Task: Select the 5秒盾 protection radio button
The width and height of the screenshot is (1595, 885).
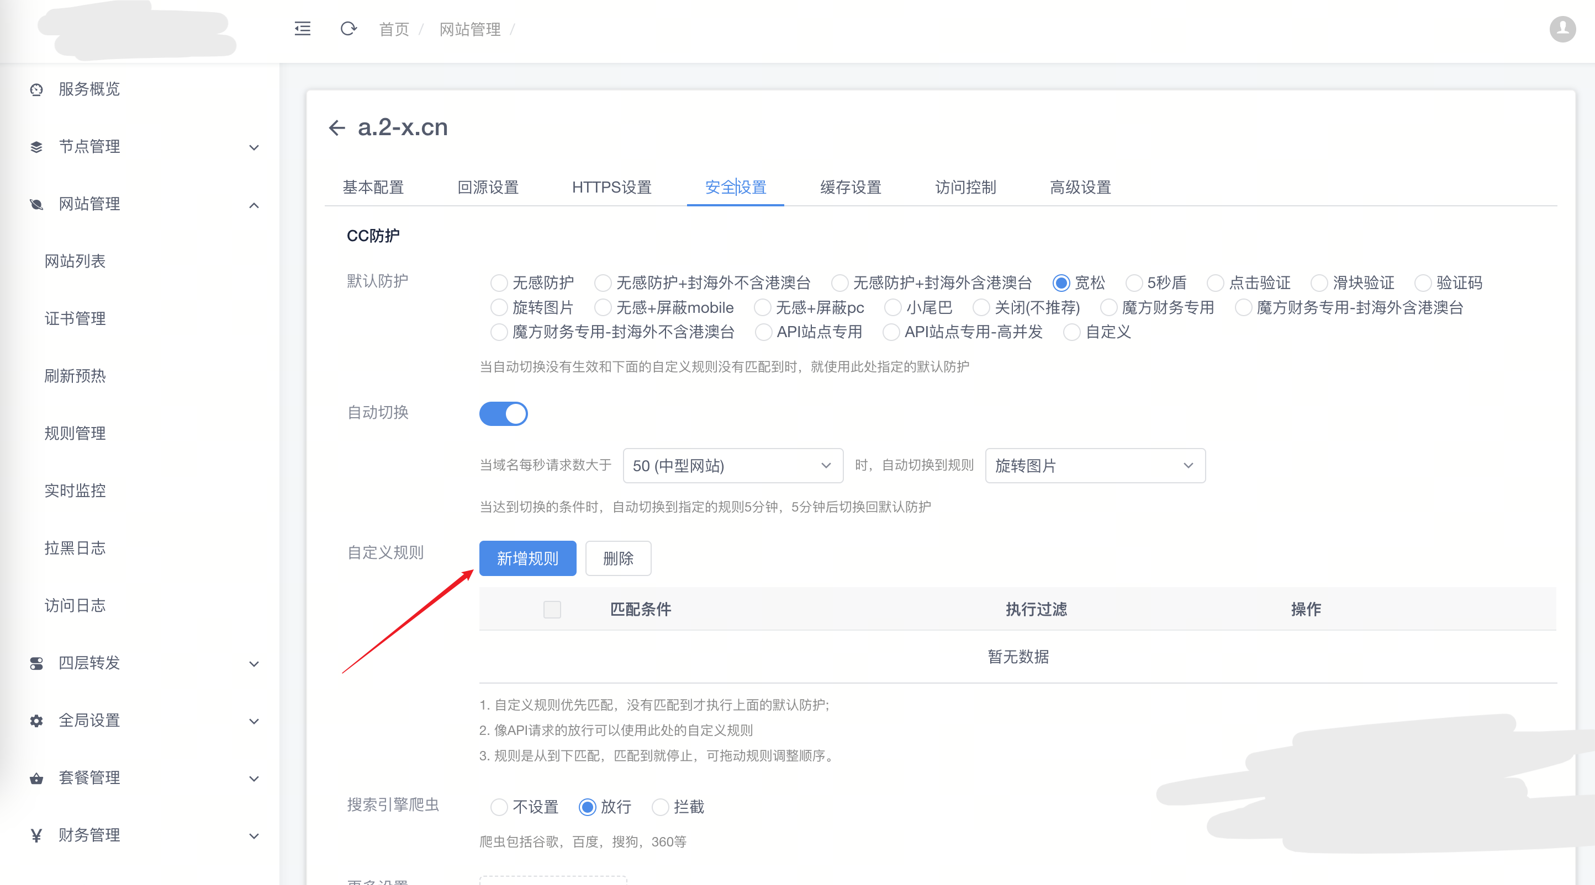Action: pos(1135,282)
